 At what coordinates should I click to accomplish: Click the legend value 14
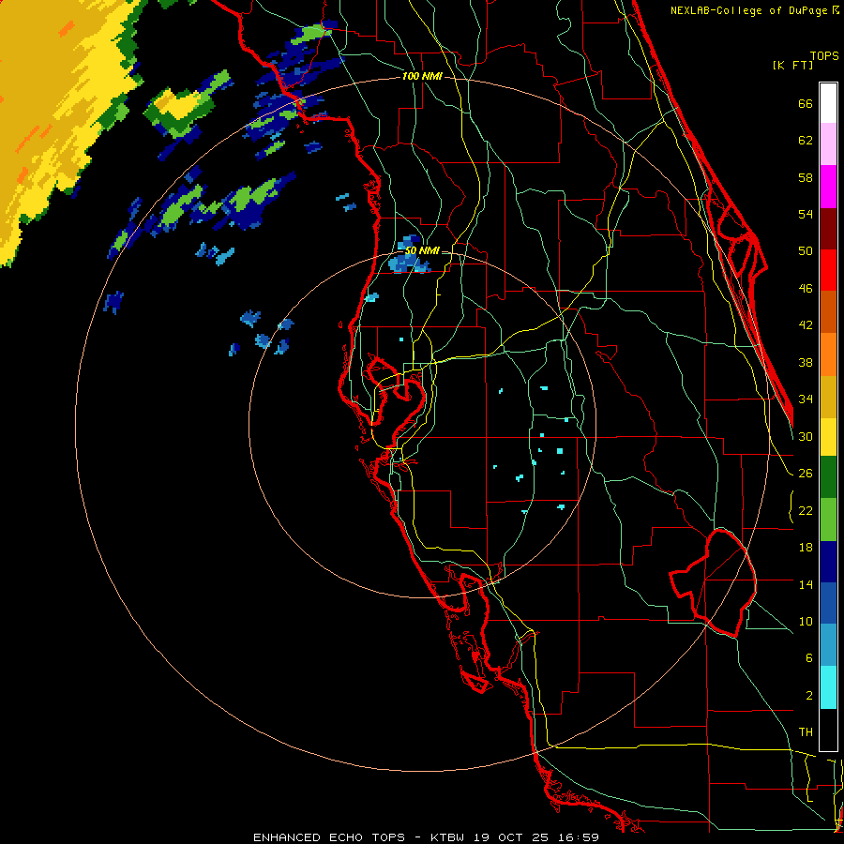coord(806,584)
